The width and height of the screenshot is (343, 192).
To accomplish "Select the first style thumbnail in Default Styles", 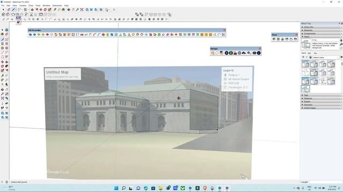I will [305, 64].
